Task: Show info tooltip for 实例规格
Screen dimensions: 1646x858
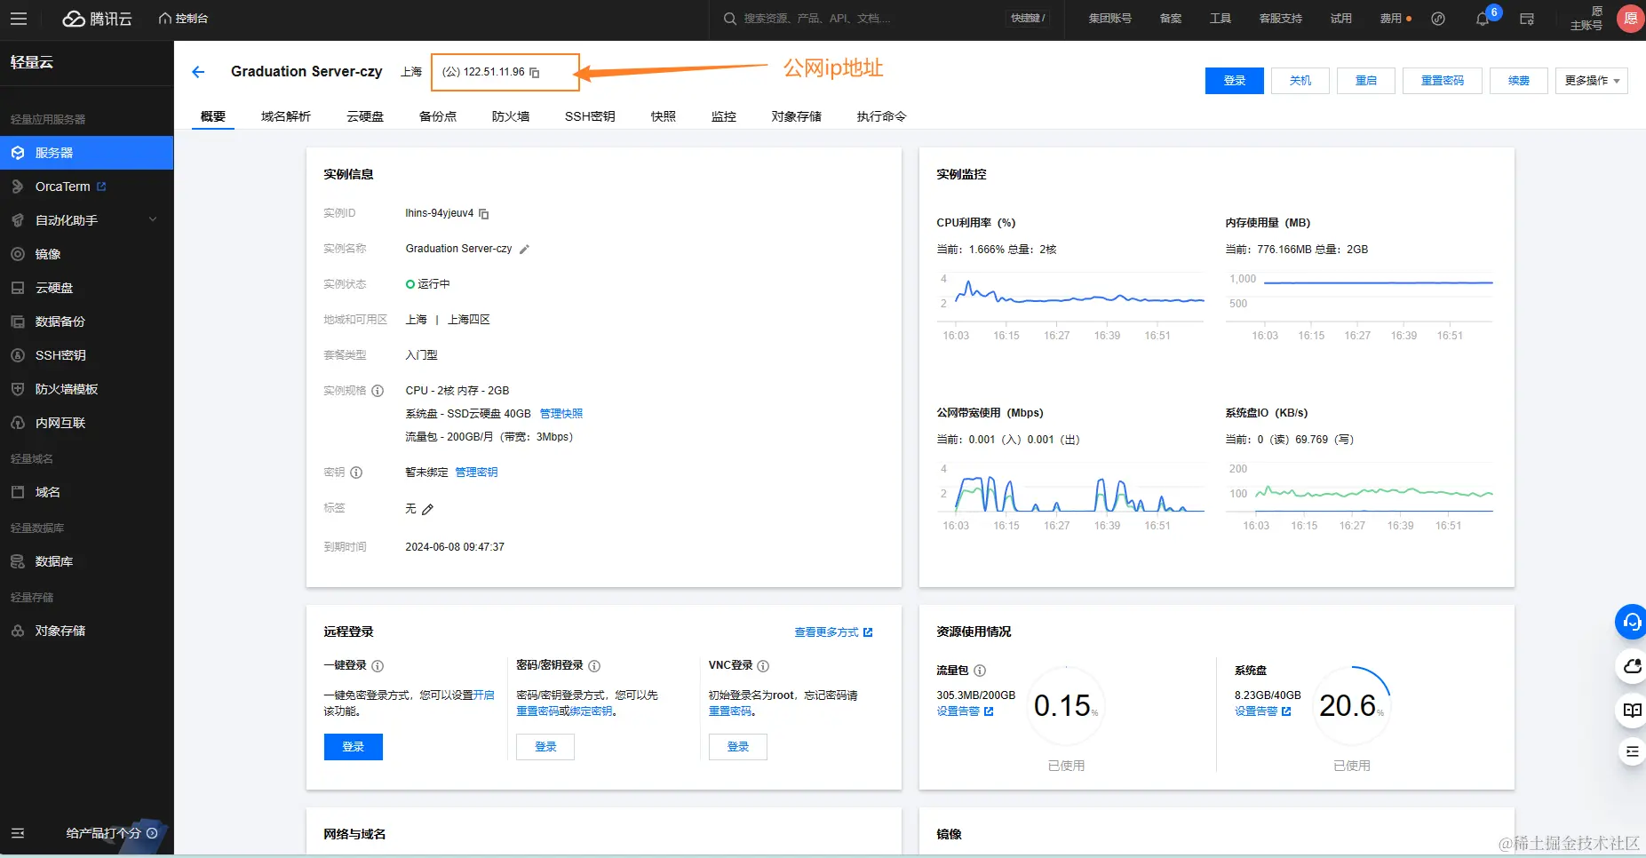Action: coord(378,391)
